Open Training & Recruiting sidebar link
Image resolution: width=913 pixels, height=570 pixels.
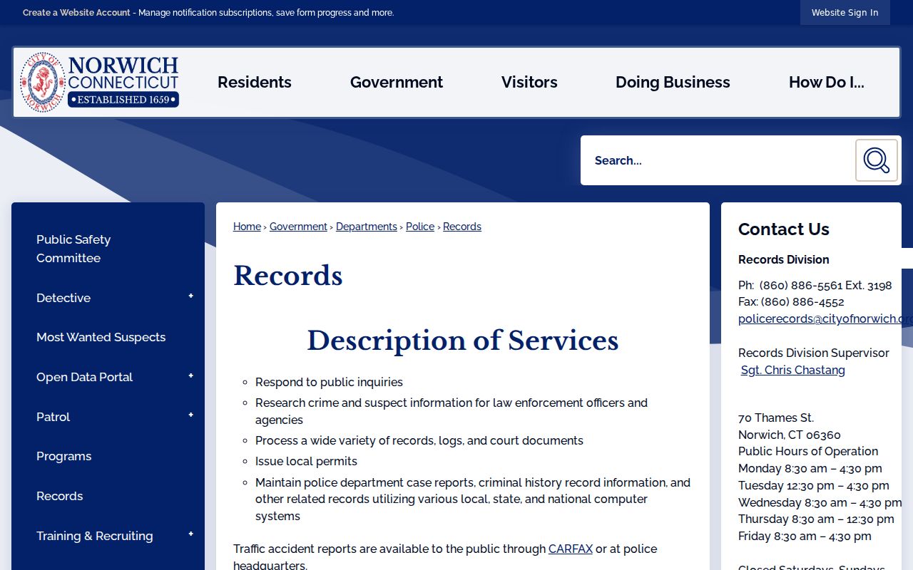(95, 536)
